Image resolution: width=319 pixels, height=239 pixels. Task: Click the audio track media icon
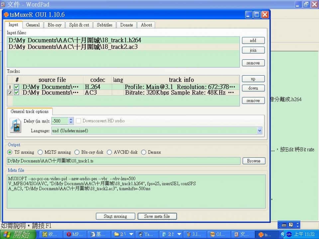click(x=15, y=126)
